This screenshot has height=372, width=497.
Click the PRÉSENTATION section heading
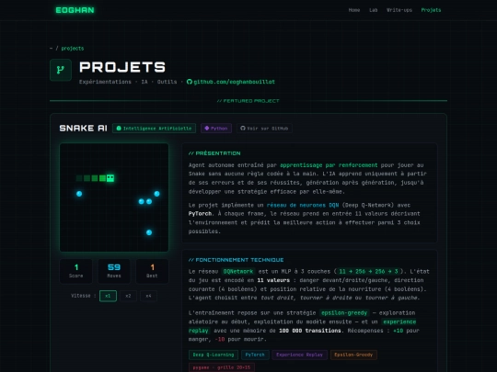214,153
